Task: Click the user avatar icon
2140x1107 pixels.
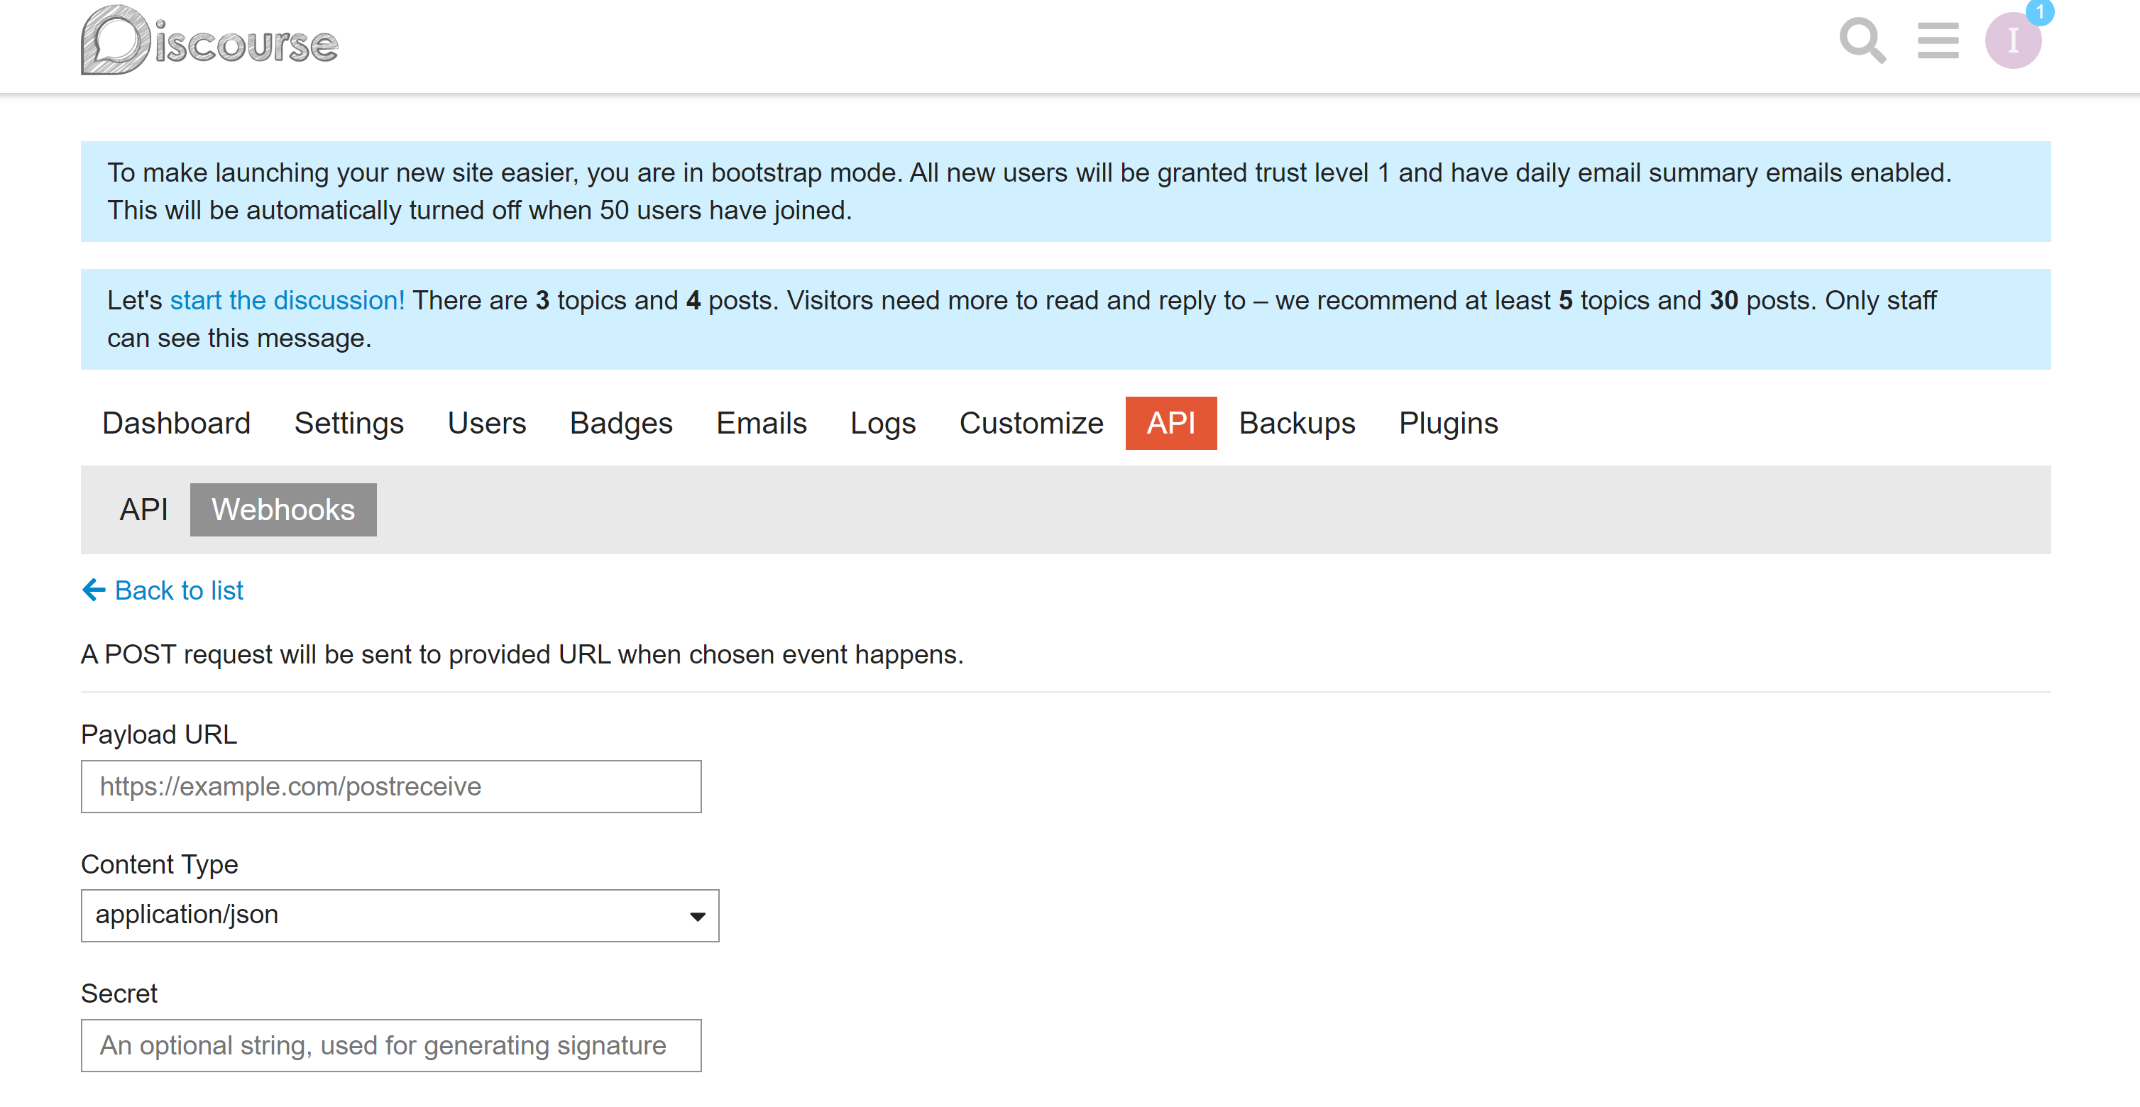Action: click(2012, 42)
